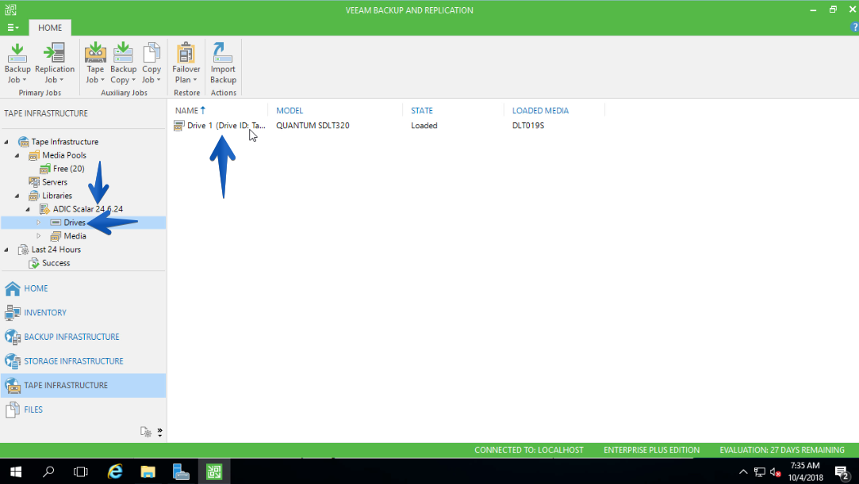Viewport: 859px width, 484px height.
Task: Open Internet Explorer from the taskbar
Action: point(115,471)
